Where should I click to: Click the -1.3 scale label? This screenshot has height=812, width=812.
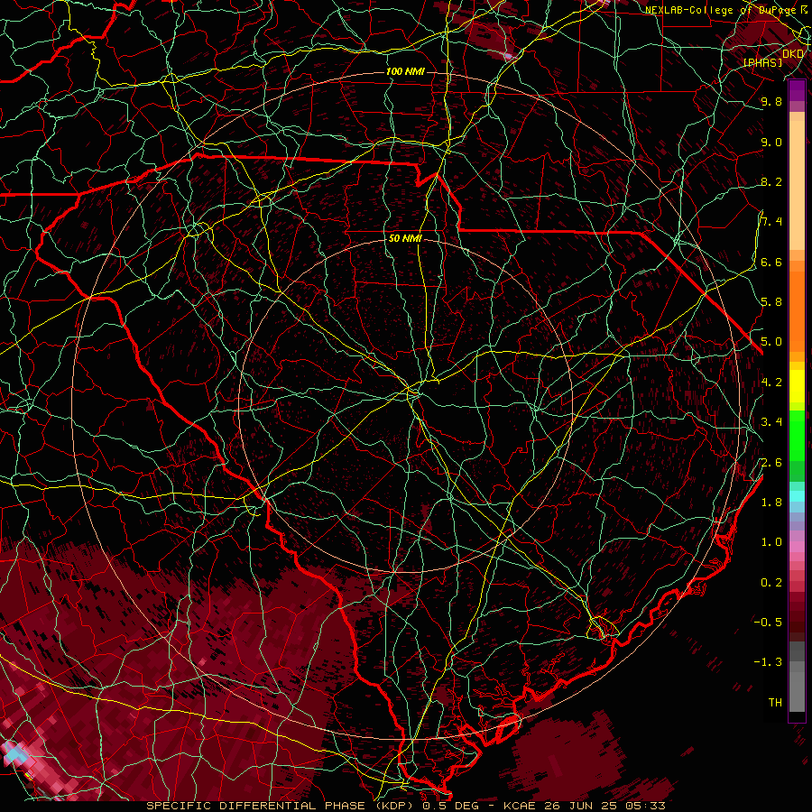[x=768, y=662]
